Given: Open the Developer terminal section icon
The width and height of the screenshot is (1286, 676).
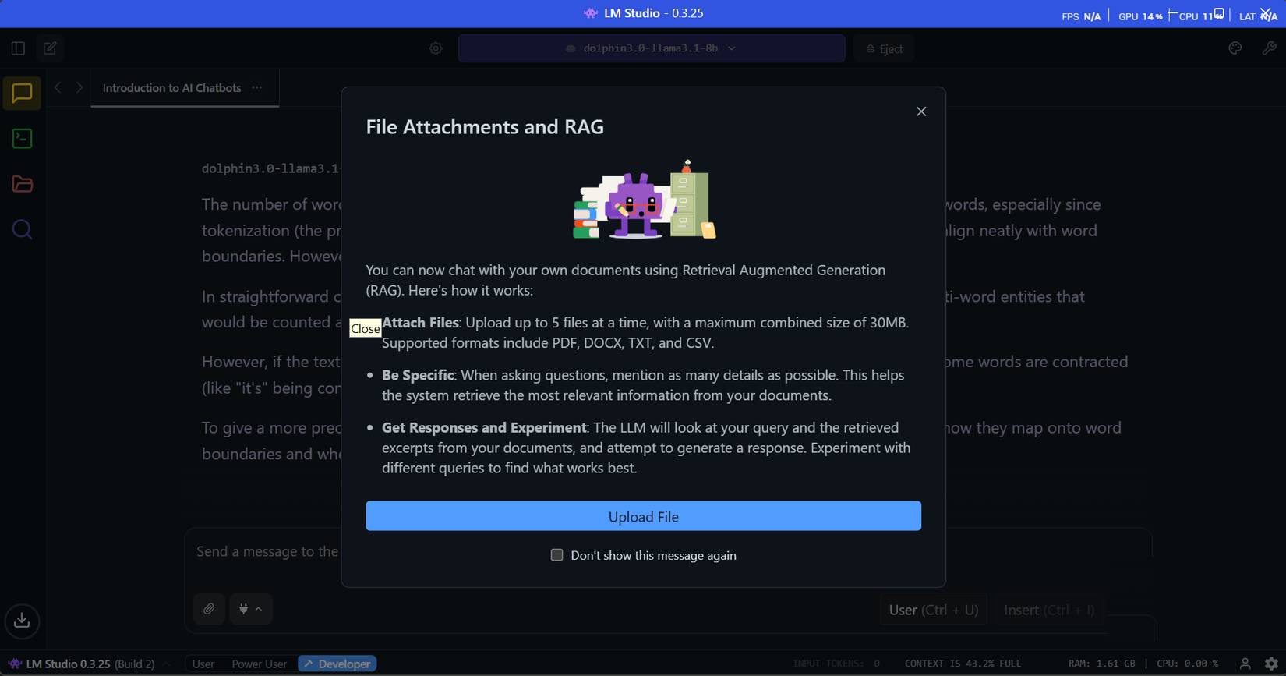Looking at the screenshot, I should tap(22, 139).
